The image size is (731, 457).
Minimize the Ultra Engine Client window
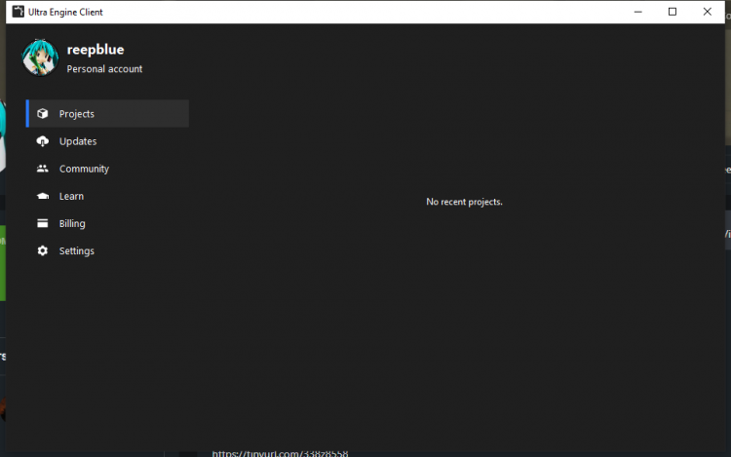pos(638,12)
